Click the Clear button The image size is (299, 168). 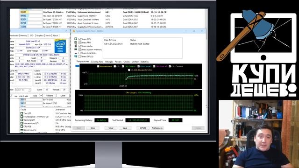(x=111, y=128)
